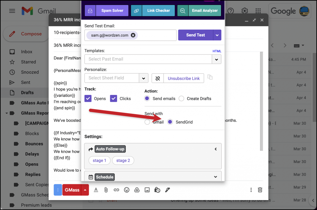Attach a file with the paperclip icon

106,190
